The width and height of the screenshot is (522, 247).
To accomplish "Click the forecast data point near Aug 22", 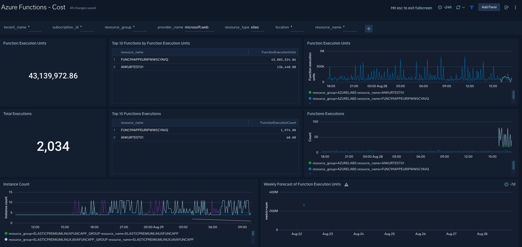I will 304,205.
